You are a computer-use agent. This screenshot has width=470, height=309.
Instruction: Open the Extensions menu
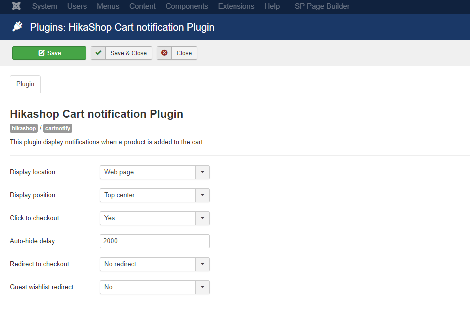point(236,6)
